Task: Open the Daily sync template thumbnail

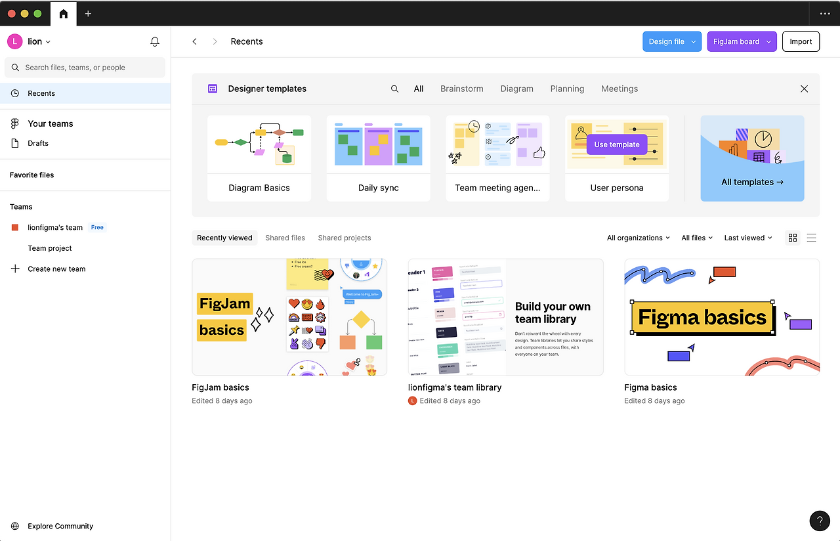Action: (379, 144)
